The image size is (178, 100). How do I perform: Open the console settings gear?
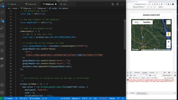tap(175, 75)
